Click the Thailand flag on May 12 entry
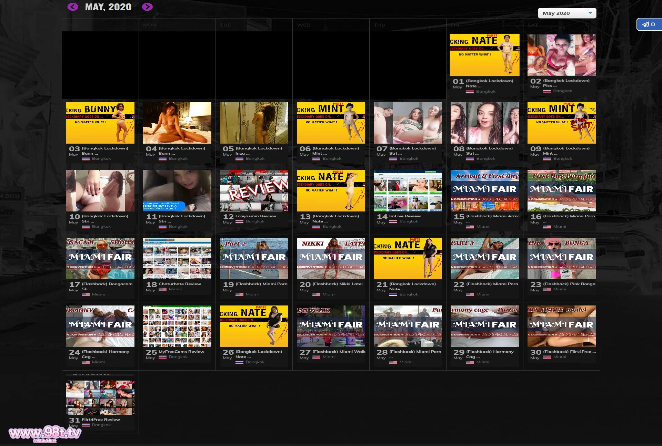Screen dimensions: 662x446 click(239, 221)
